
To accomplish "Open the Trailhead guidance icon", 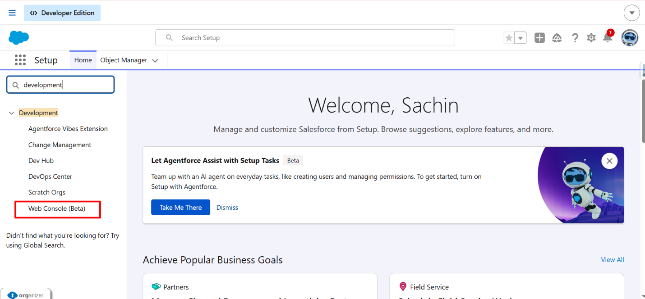I will click(557, 38).
